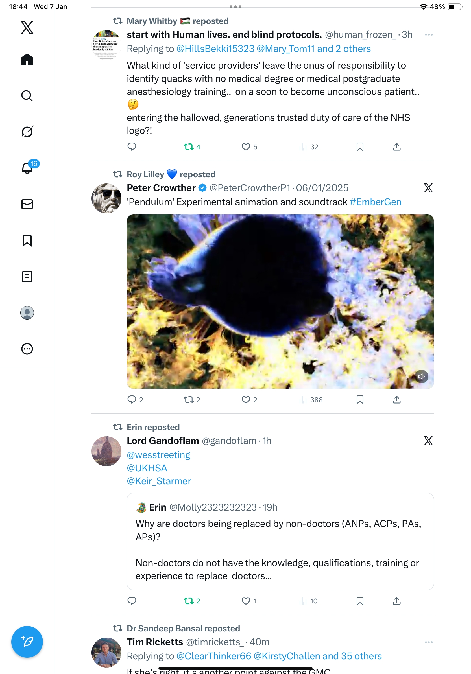Bookmark the human_frozen_ NHS post

point(360,147)
